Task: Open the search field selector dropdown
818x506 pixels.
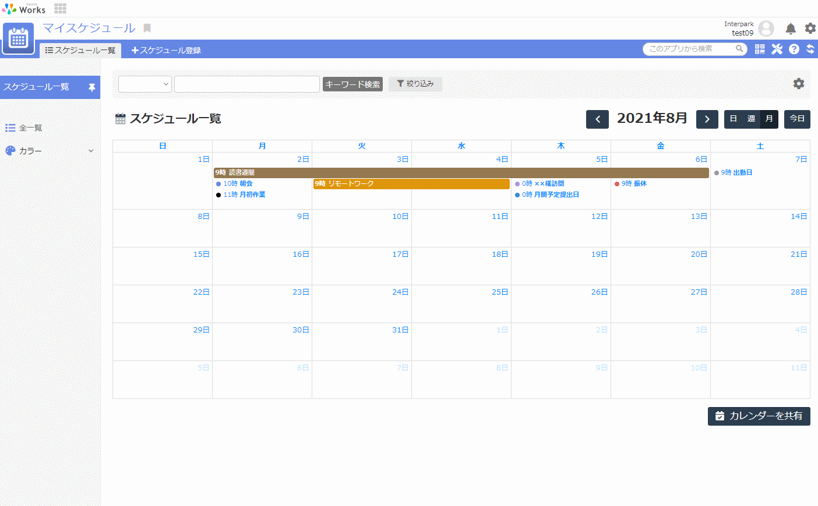Action: [x=144, y=84]
